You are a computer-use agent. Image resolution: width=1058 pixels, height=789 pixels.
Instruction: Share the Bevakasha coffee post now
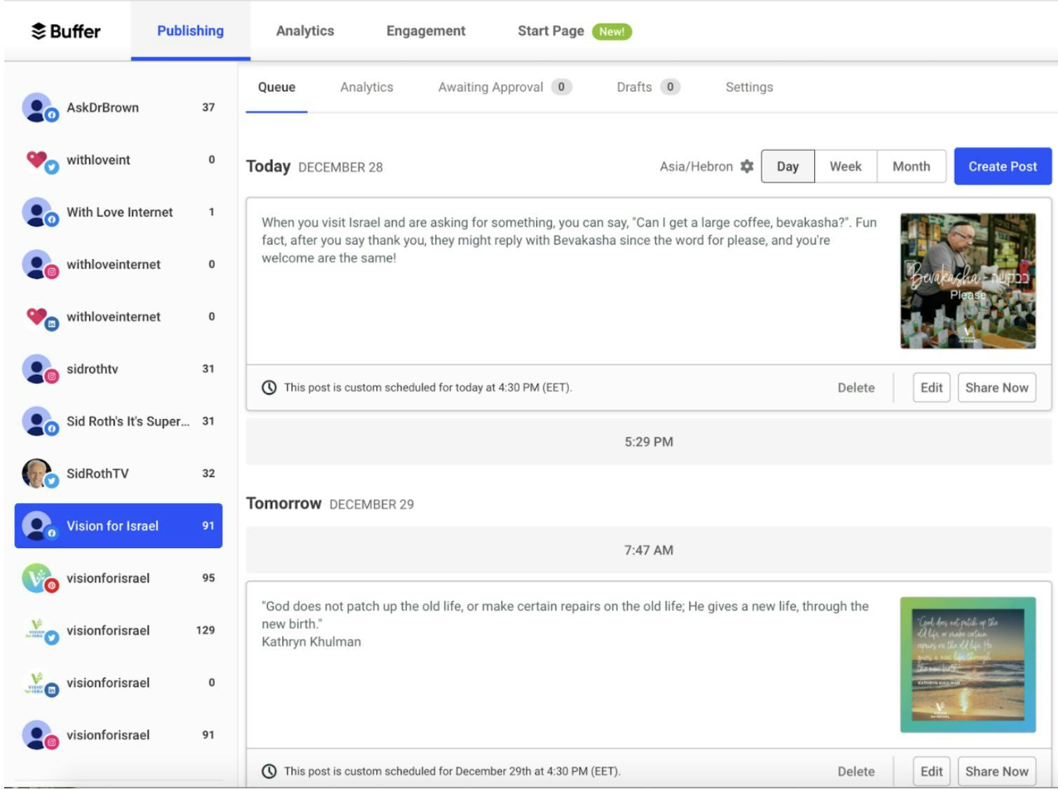pos(996,387)
